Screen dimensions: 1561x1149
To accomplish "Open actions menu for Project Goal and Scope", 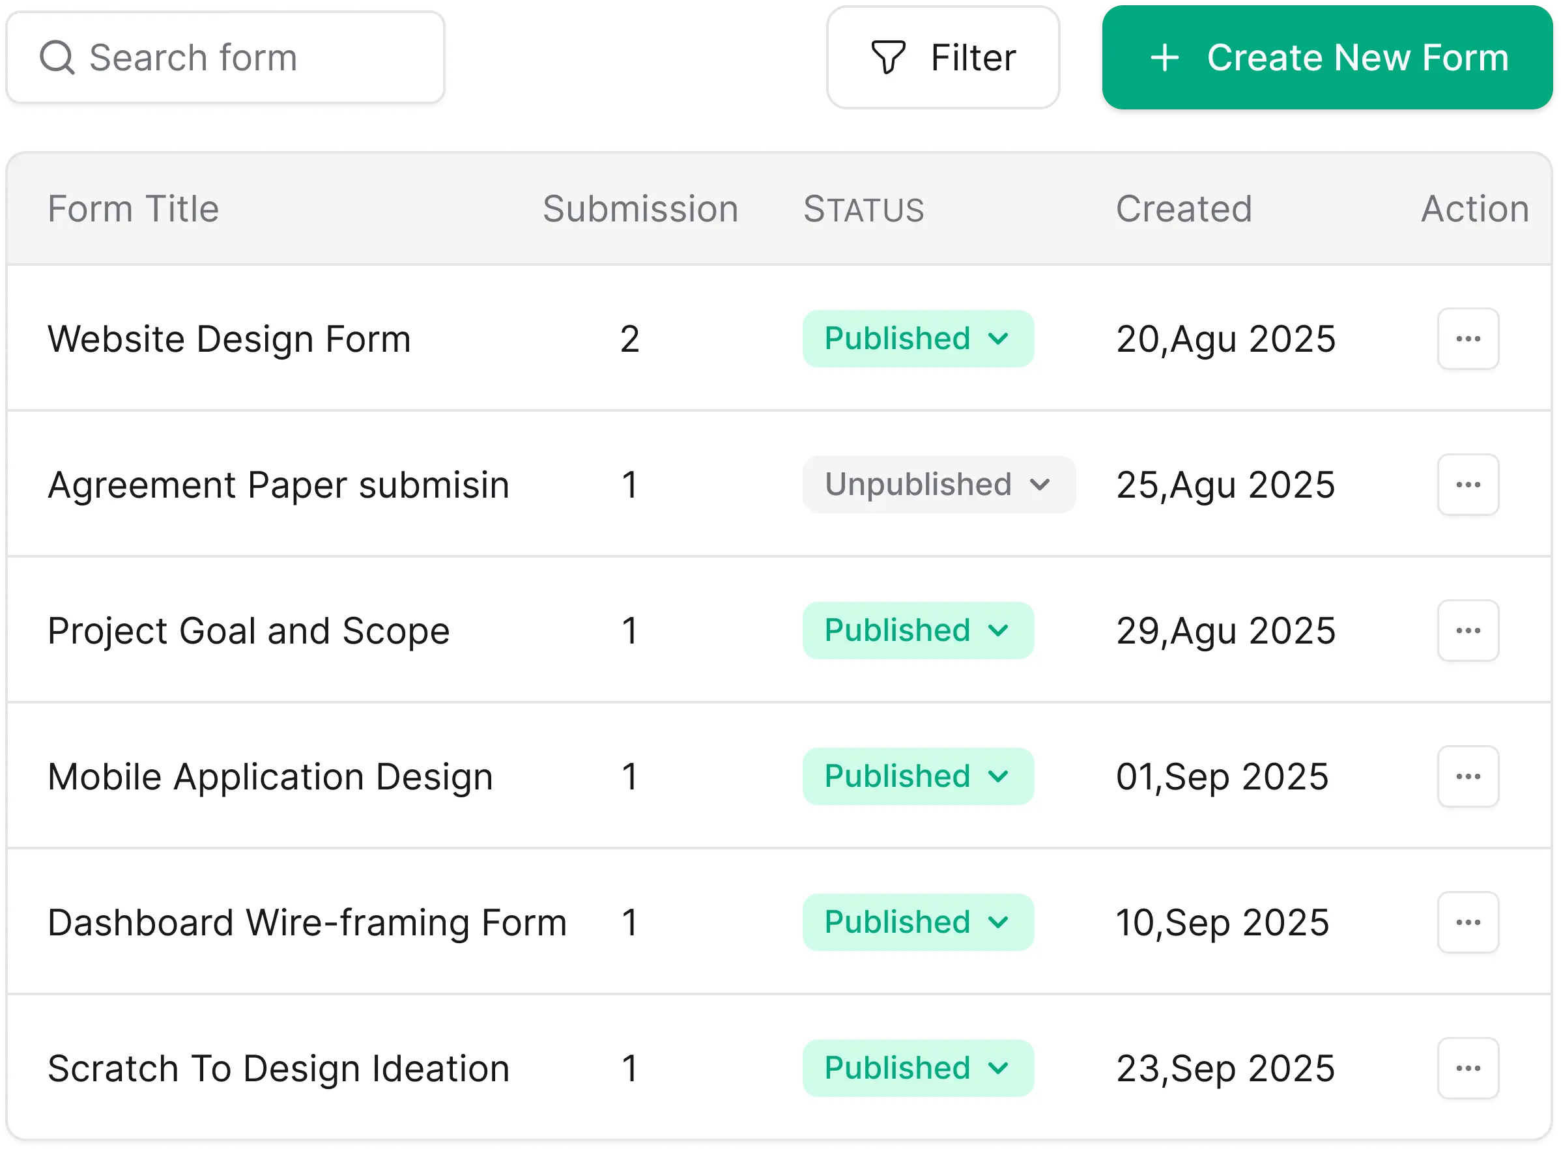I will tap(1468, 630).
